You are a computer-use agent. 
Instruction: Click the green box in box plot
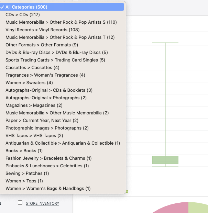pos(165,160)
